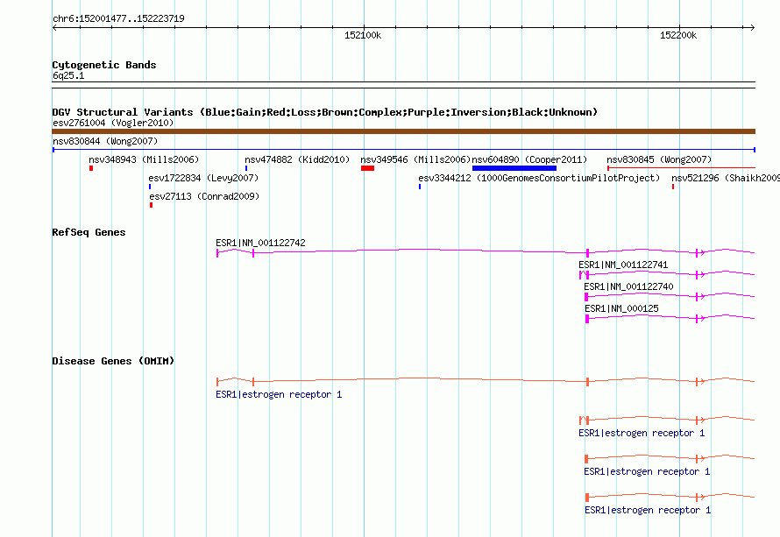
Task: Click the red esv27113 loss marker
Action: point(152,205)
